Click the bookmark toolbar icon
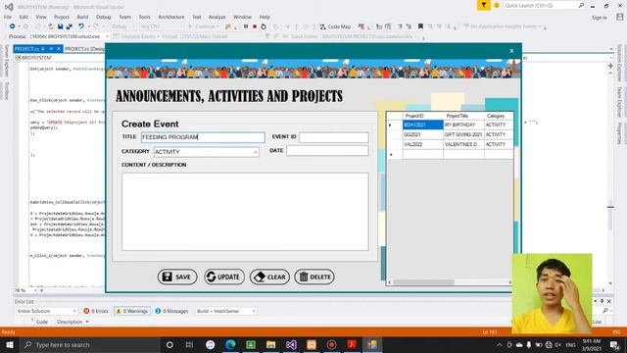Viewport: 627px width, 353px height. tap(420, 26)
